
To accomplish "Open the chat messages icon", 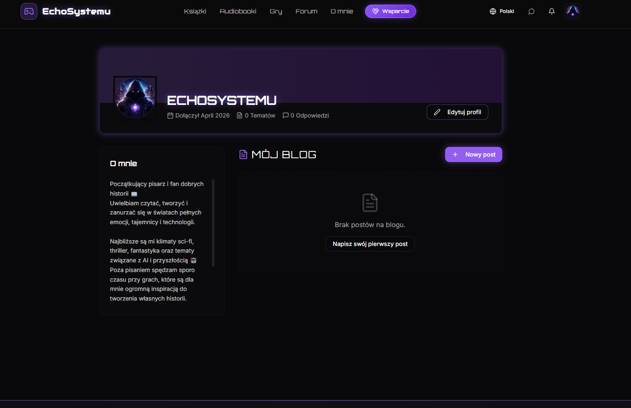I will coord(531,11).
